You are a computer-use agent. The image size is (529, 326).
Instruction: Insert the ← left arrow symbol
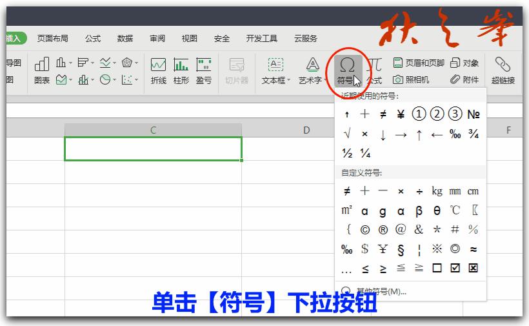pos(437,136)
